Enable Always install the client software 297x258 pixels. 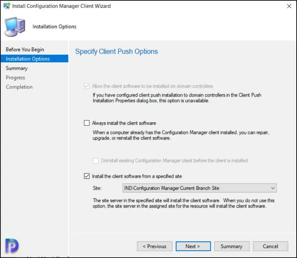[x=87, y=123]
